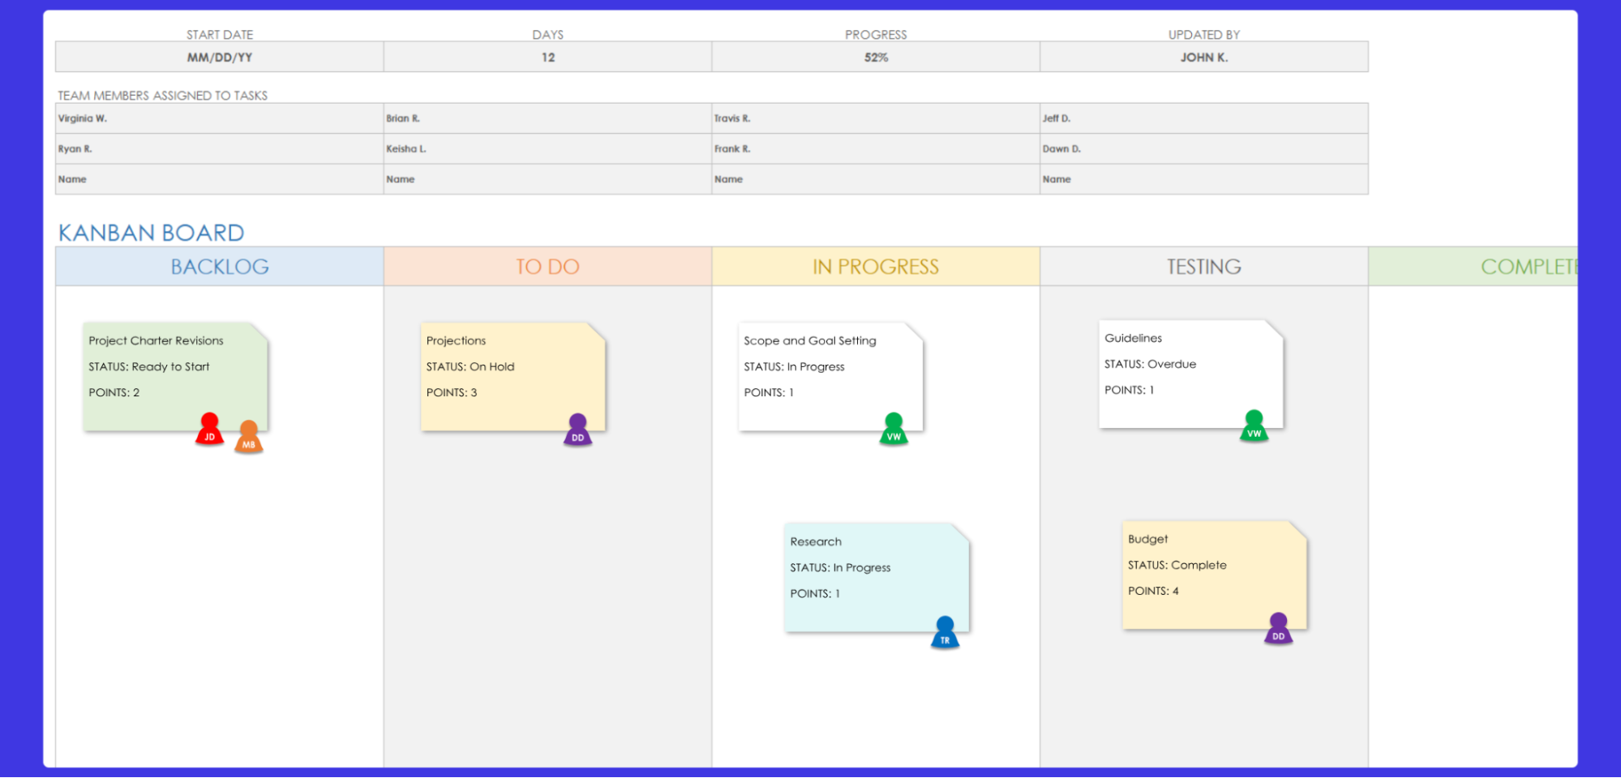Click 'STATUS: Overdue' on Guidelines card
The height and width of the screenshot is (778, 1621).
click(1150, 364)
